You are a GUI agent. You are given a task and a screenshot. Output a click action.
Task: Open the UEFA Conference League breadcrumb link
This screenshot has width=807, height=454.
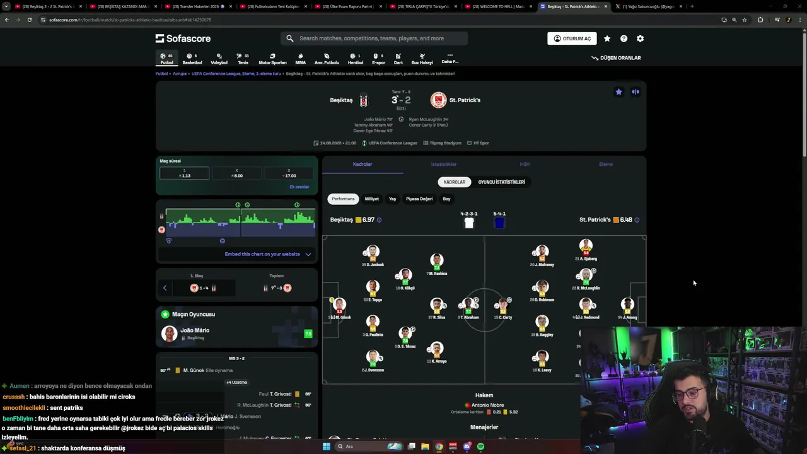236,74
